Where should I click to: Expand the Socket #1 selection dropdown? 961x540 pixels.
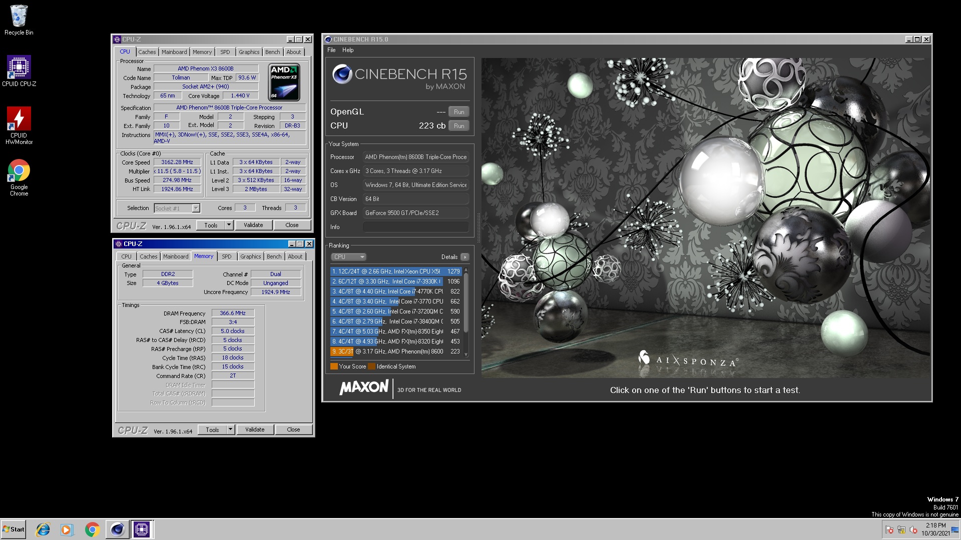(196, 208)
